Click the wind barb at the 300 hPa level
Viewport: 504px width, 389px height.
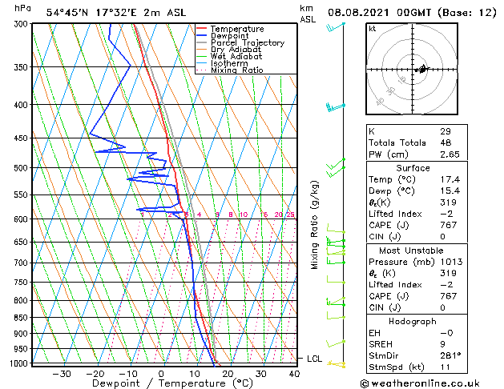click(x=336, y=27)
